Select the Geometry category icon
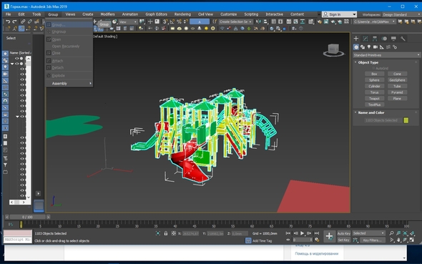 [356, 47]
